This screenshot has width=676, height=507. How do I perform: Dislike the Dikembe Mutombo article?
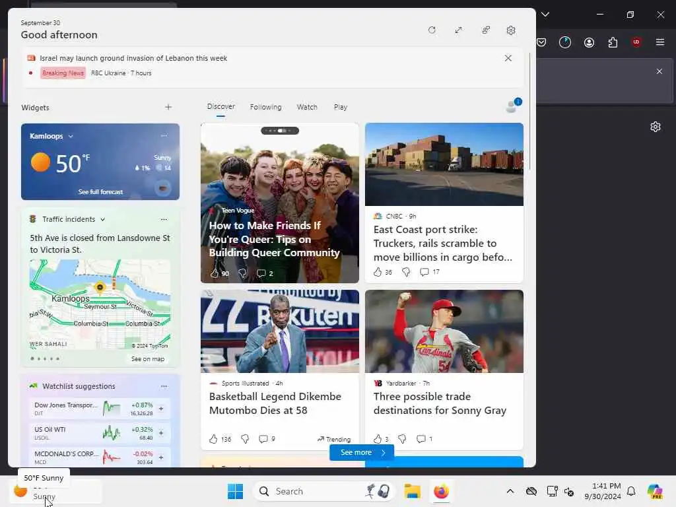pyautogui.click(x=245, y=439)
